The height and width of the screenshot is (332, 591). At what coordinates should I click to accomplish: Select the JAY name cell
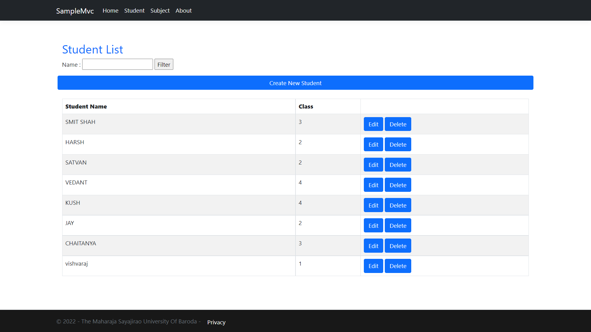(x=179, y=225)
